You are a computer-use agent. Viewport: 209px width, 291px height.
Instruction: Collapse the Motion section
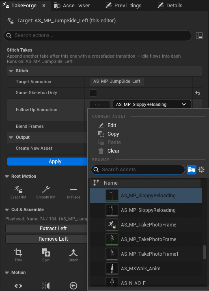[x=7, y=273]
